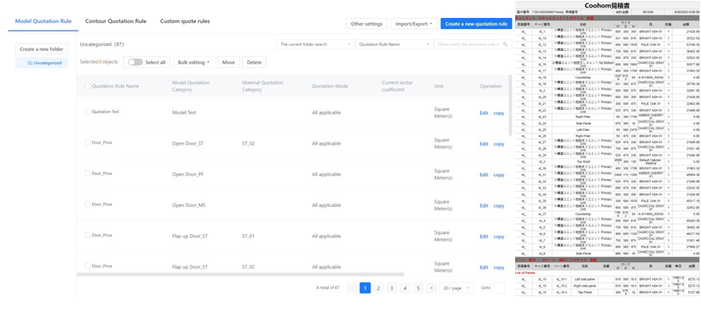The height and width of the screenshot is (309, 701).
Task: Click the Material Quotation Category column header
Action: [263, 86]
